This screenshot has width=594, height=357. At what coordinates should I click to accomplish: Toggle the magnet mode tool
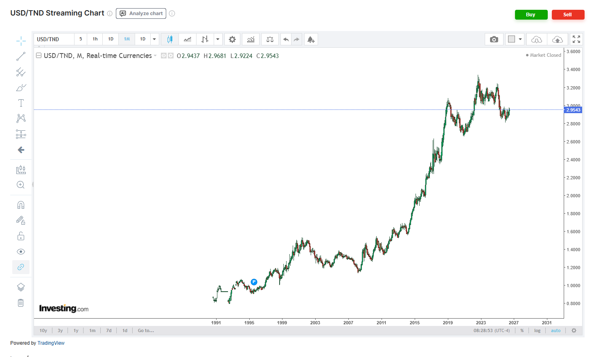[x=21, y=205]
